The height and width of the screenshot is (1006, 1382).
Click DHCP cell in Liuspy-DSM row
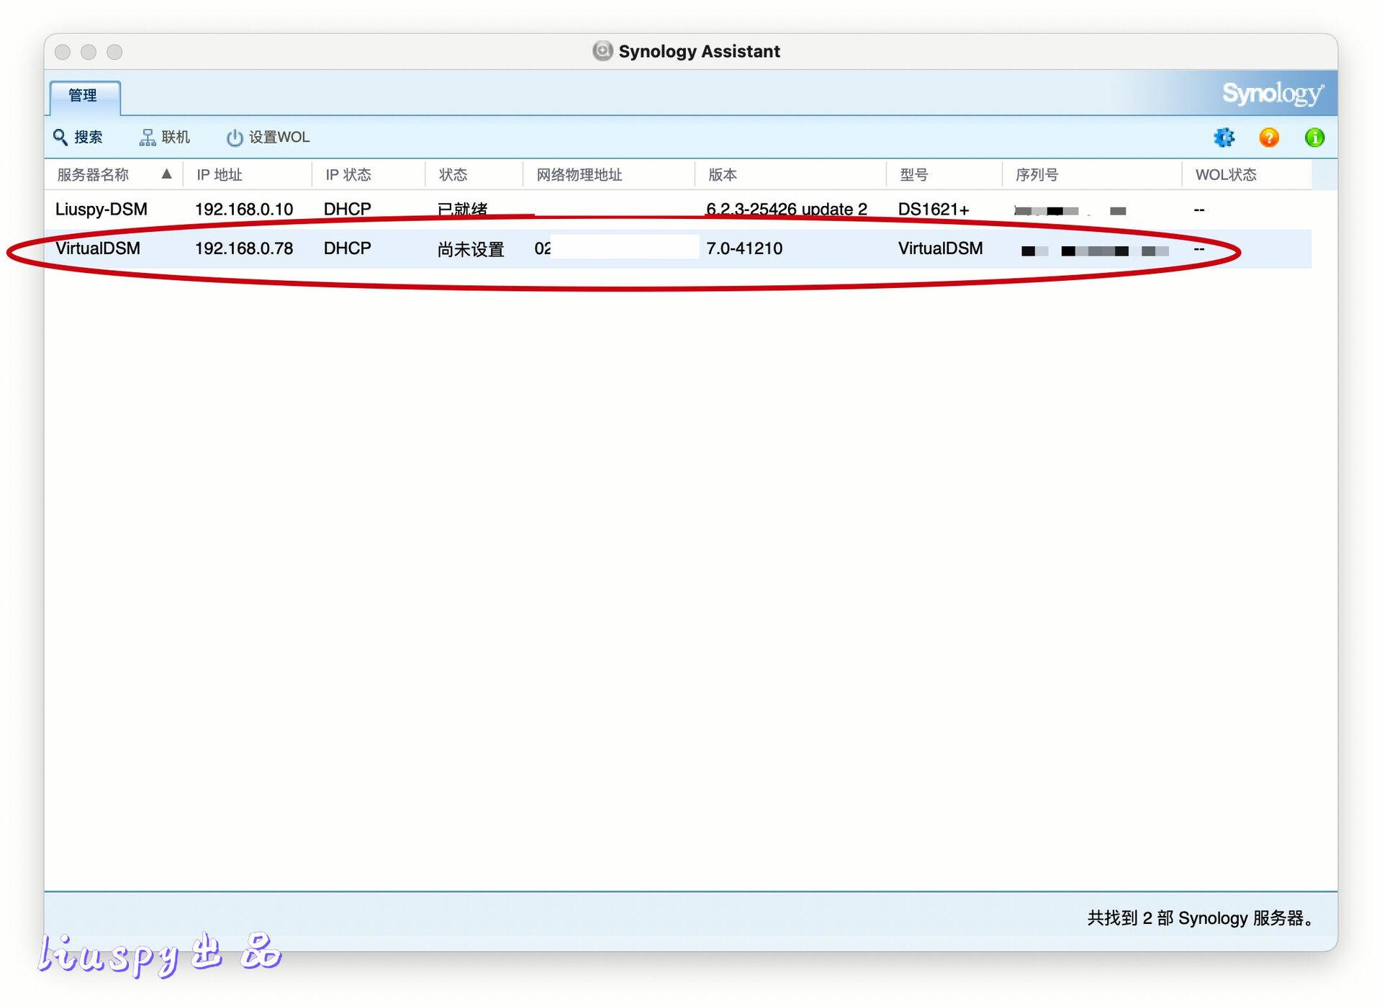[x=348, y=210]
